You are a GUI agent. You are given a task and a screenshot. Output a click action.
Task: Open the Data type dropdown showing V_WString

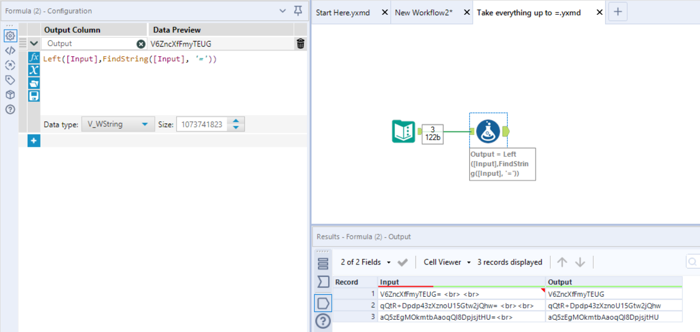point(118,123)
